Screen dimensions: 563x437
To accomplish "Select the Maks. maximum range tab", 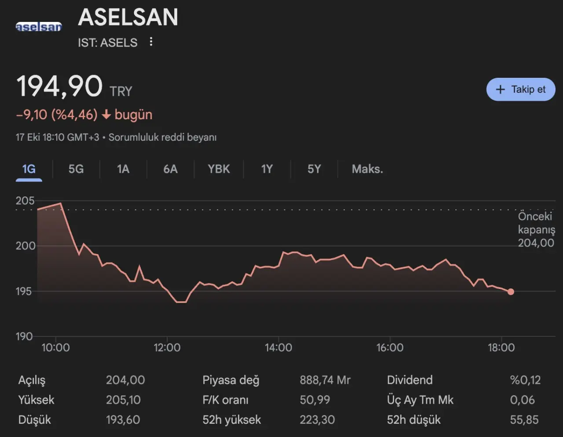I will coord(367,169).
